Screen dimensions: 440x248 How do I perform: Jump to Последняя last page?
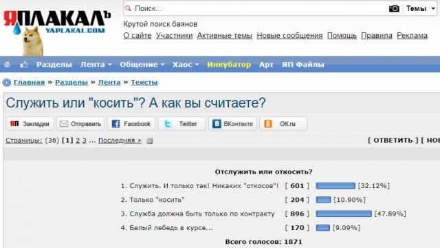[120, 141]
